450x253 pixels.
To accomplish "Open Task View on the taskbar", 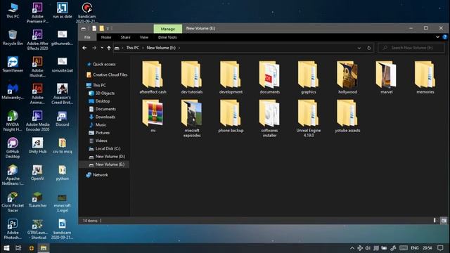I will (18, 248).
